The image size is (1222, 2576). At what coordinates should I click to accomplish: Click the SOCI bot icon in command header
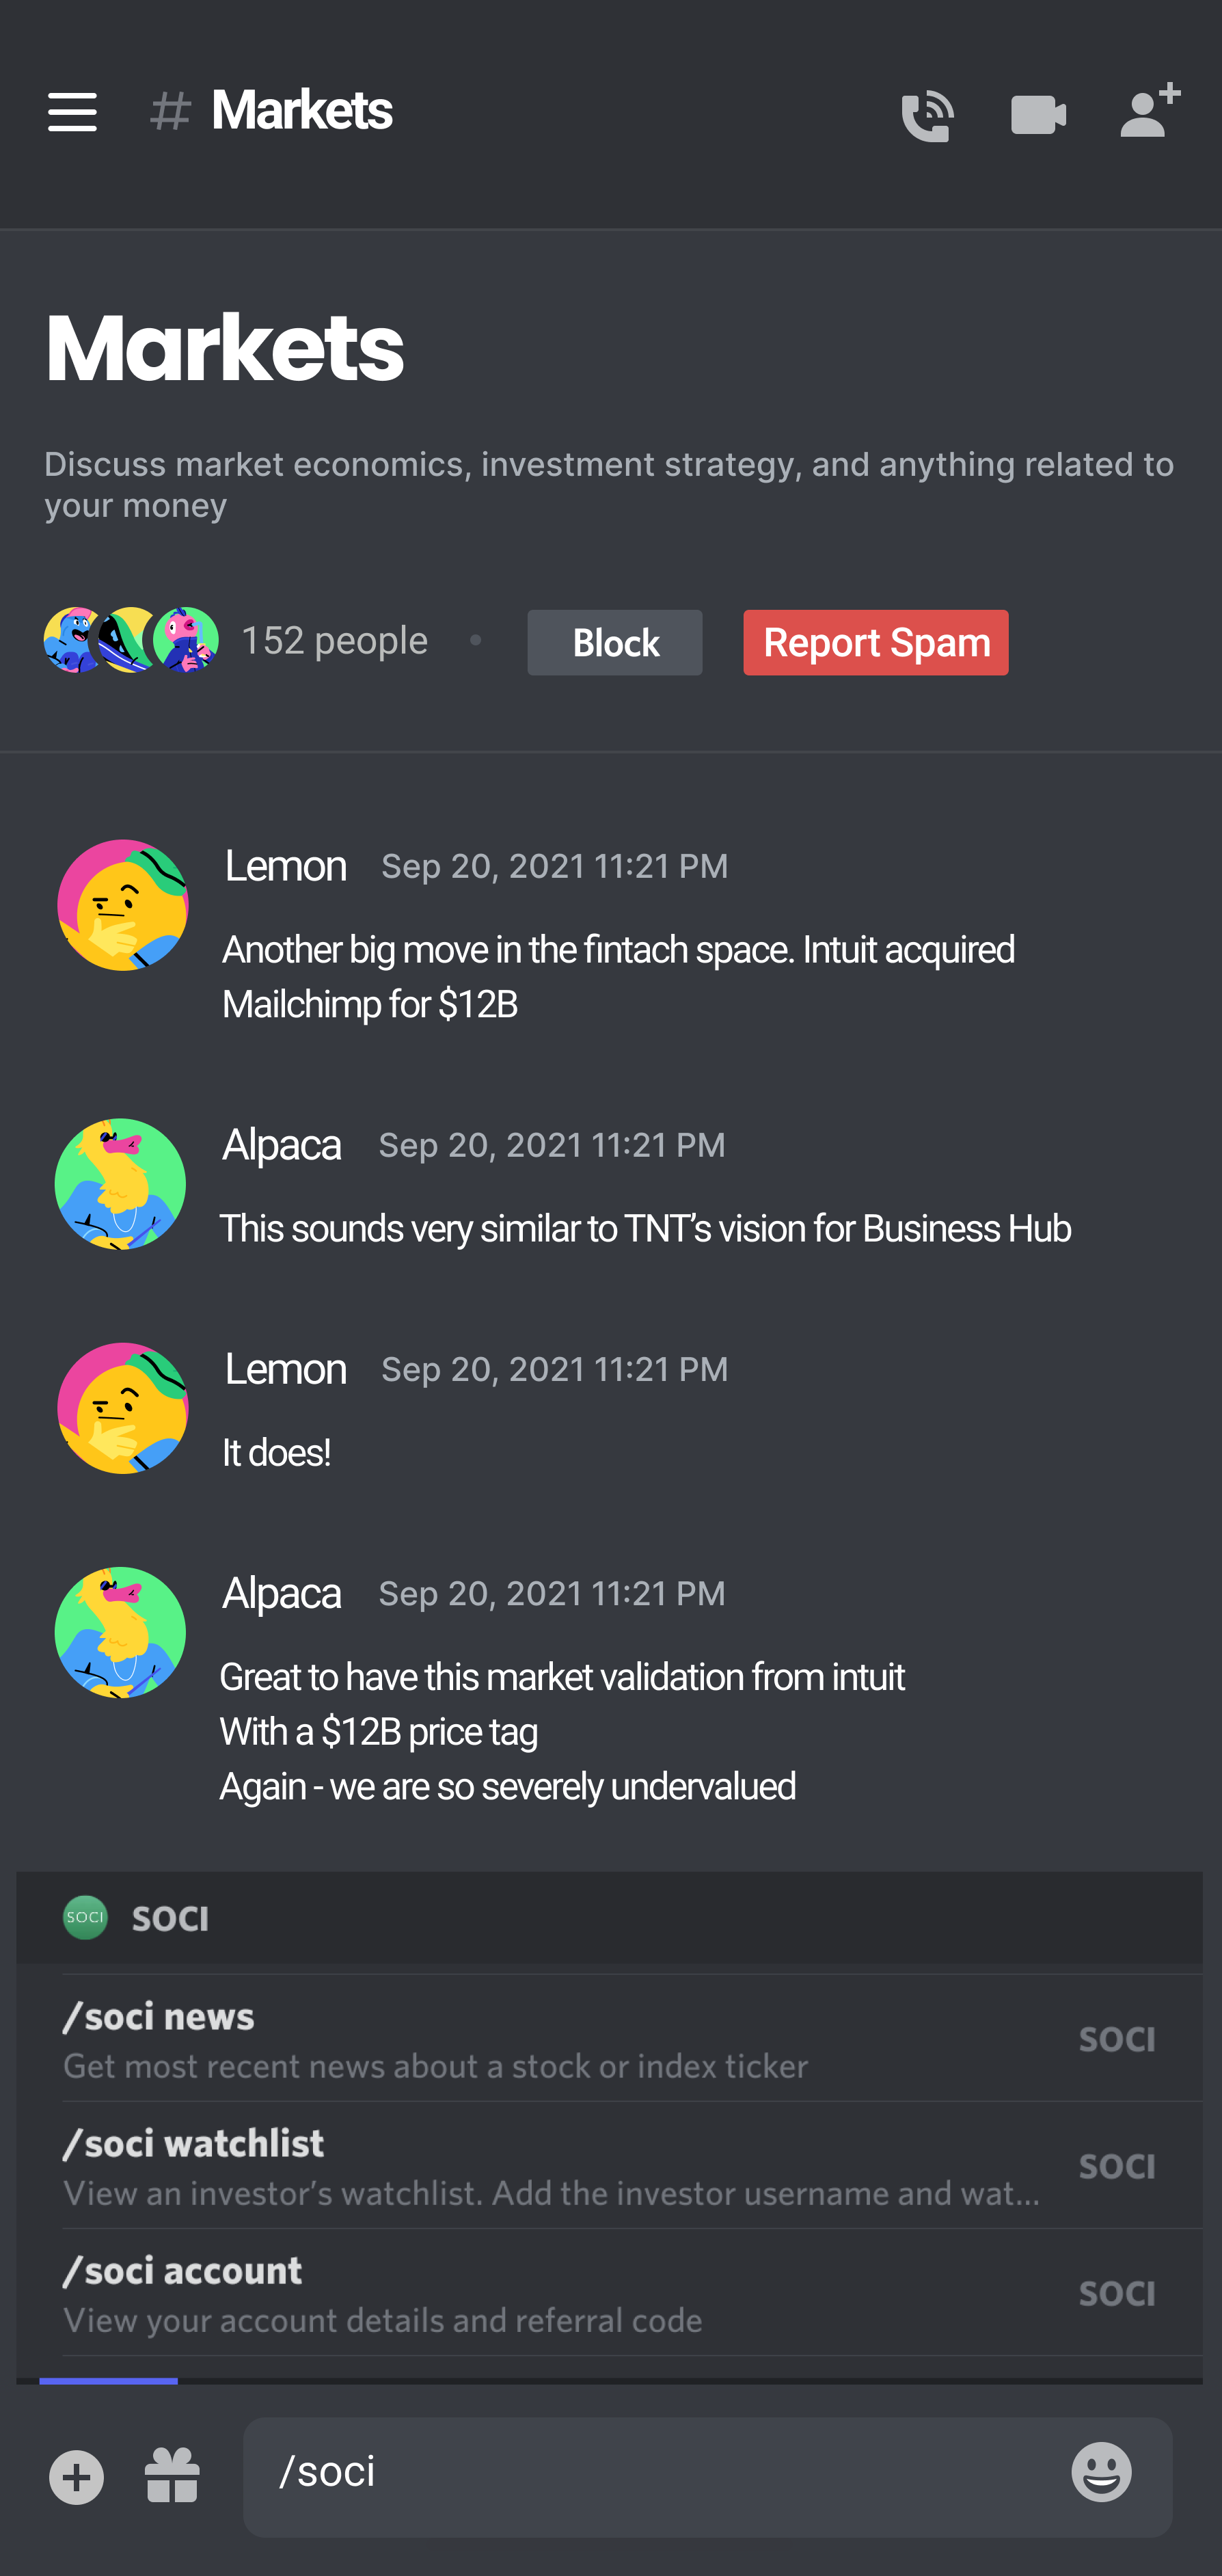85,1917
